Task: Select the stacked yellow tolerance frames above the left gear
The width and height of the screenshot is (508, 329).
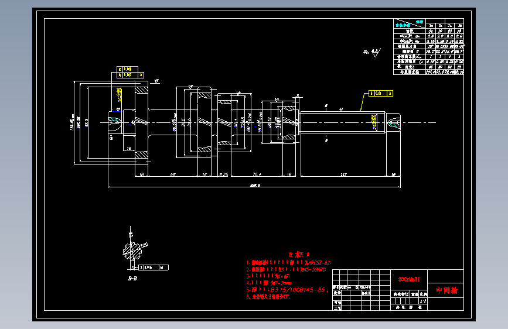Action: click(130, 72)
